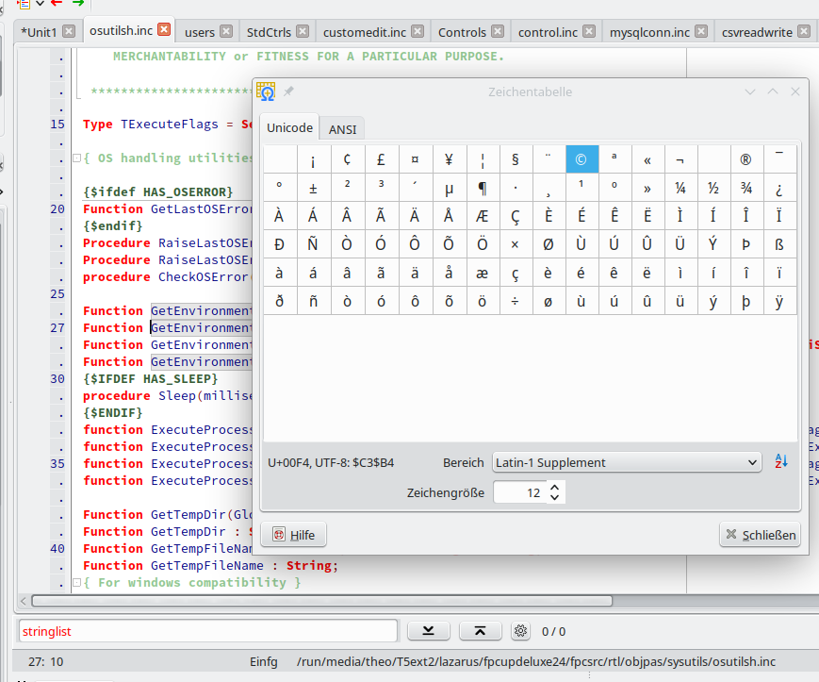
Task: Click the find previous arrow button
Action: pyautogui.click(x=480, y=631)
